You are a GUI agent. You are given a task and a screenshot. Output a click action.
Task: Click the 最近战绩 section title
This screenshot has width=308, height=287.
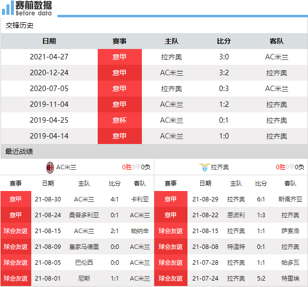[19, 151]
